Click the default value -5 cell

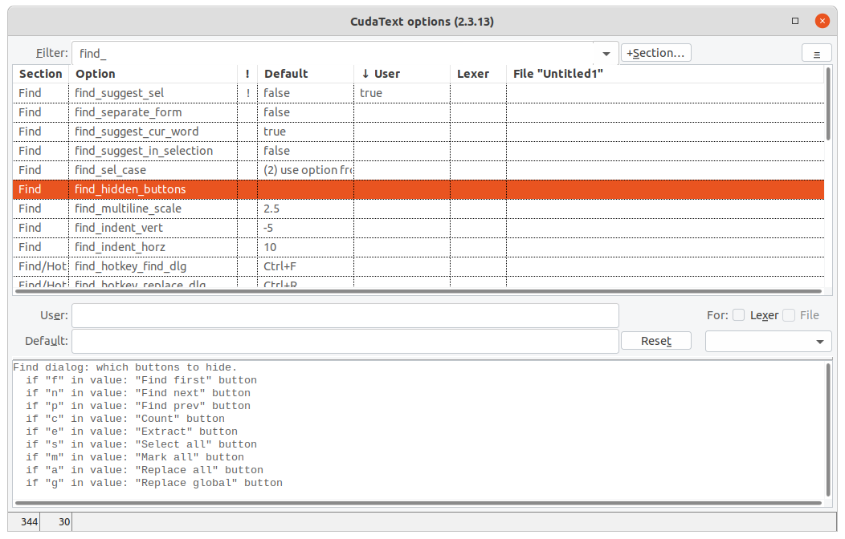[305, 228]
